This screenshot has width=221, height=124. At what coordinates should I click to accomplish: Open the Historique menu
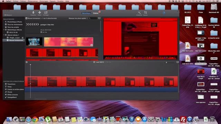[44, 1]
